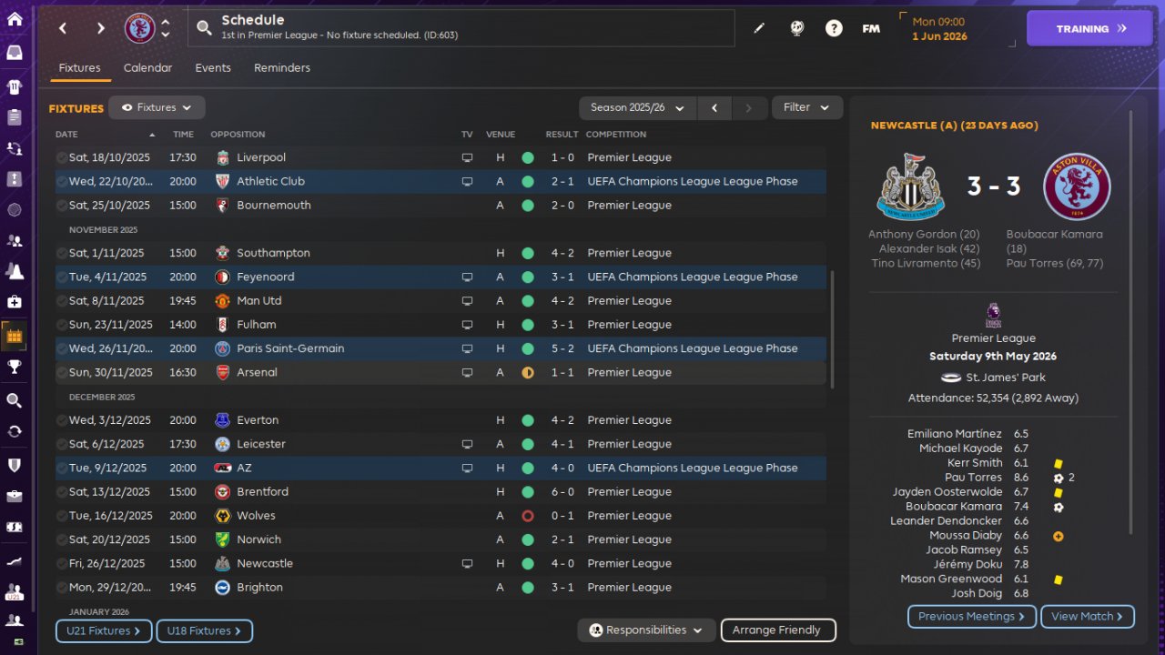Sort by the OPPOSITION column header
This screenshot has height=655, width=1165.
tap(238, 135)
